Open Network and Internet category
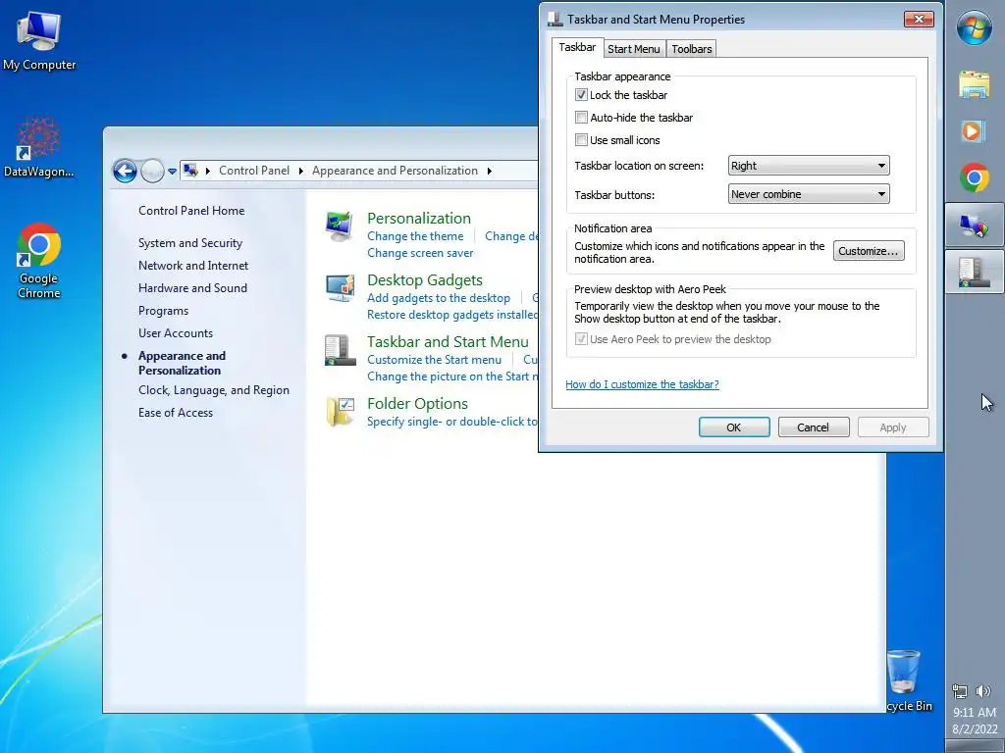This screenshot has width=1005, height=753. coord(193,265)
